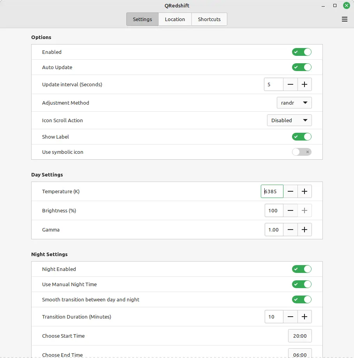
Task: Click minus button for Brightness
Action: point(290,210)
